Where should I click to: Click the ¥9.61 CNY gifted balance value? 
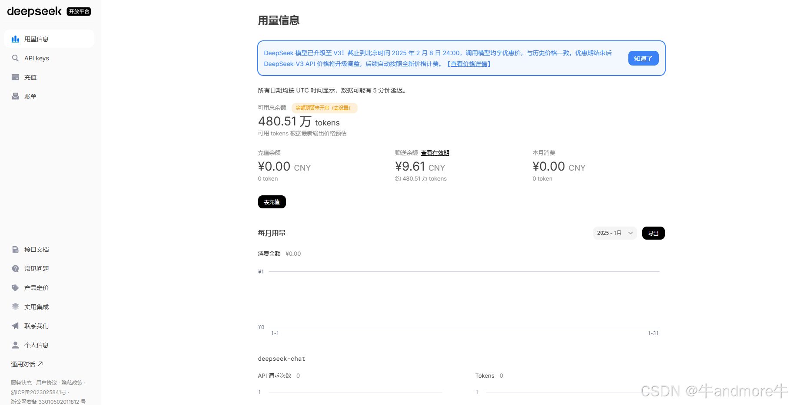coord(420,167)
